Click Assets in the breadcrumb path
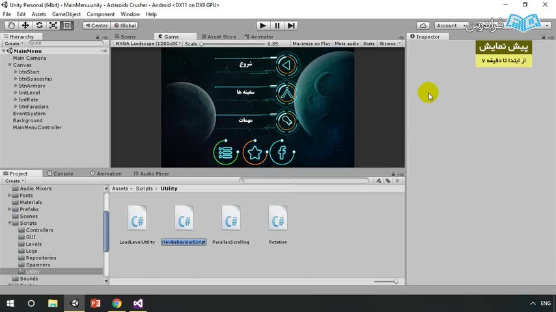The width and height of the screenshot is (556, 312). tap(120, 188)
